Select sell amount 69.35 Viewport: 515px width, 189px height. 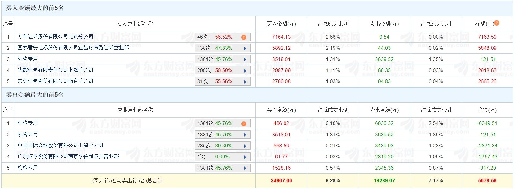click(384, 71)
